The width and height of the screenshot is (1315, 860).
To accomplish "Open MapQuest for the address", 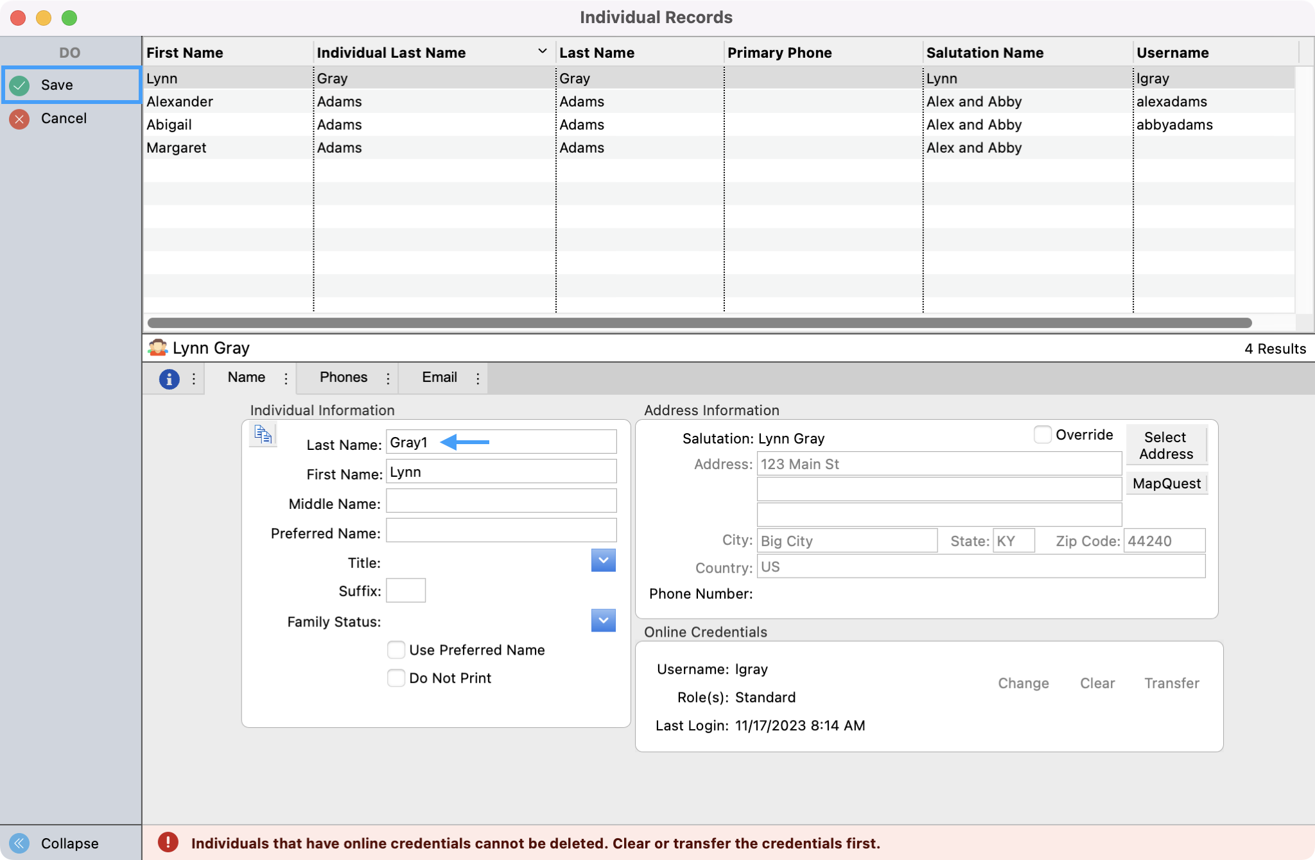I will click(x=1166, y=484).
